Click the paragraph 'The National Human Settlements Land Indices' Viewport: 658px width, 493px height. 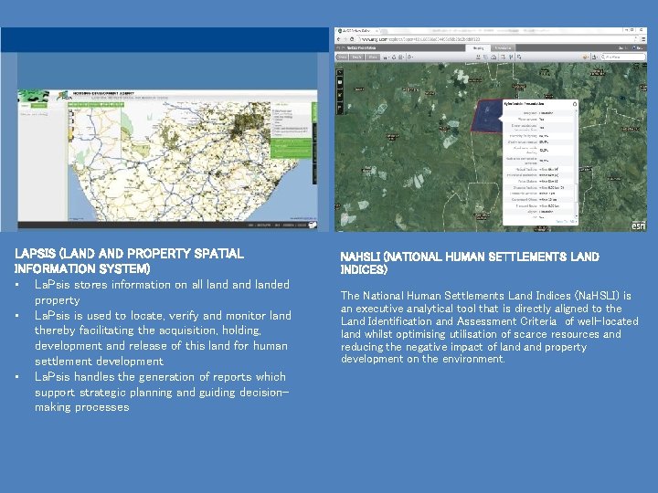coord(490,327)
